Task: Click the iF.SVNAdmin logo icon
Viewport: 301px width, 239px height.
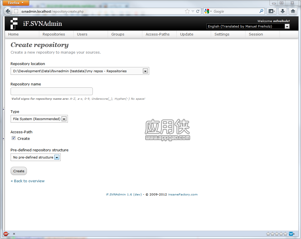Action: point(14,23)
